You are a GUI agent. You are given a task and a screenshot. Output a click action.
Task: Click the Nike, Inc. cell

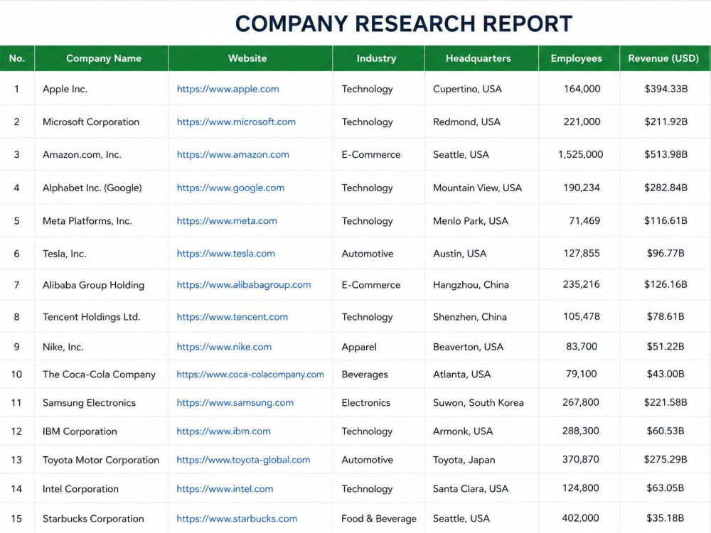[x=102, y=347]
